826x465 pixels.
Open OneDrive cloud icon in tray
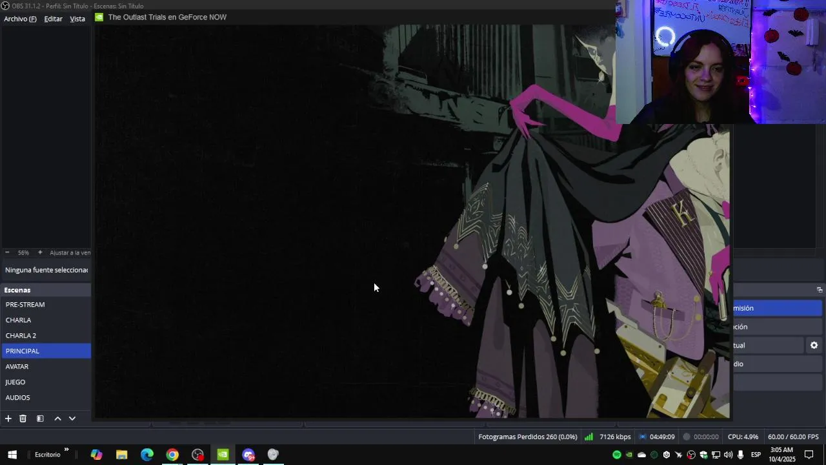pos(641,455)
